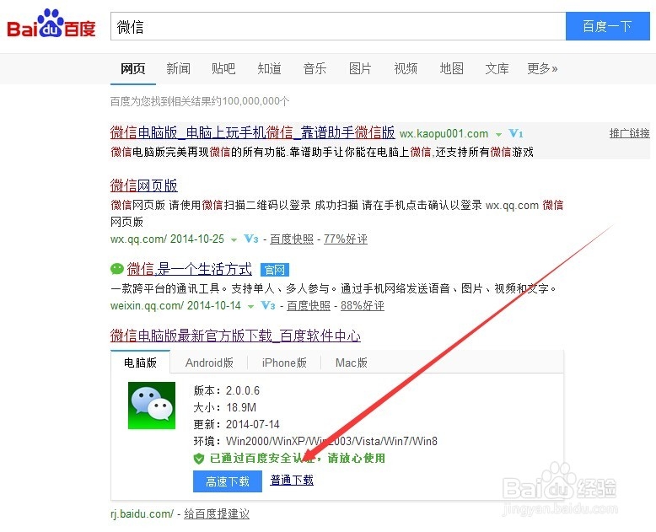Viewport: 656px width, 532px height.
Task: Click the green WeChat bubble icon beside 微信,是一个生活方式
Action: [116, 268]
